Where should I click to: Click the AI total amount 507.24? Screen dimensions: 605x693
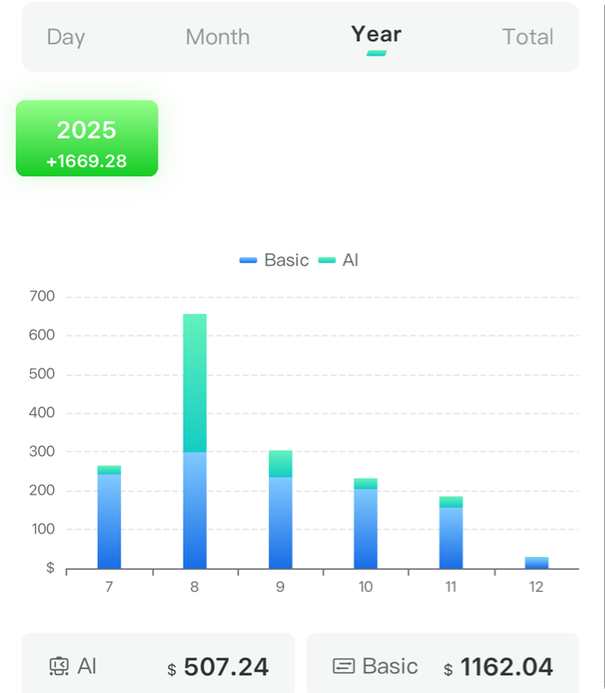pyautogui.click(x=226, y=667)
